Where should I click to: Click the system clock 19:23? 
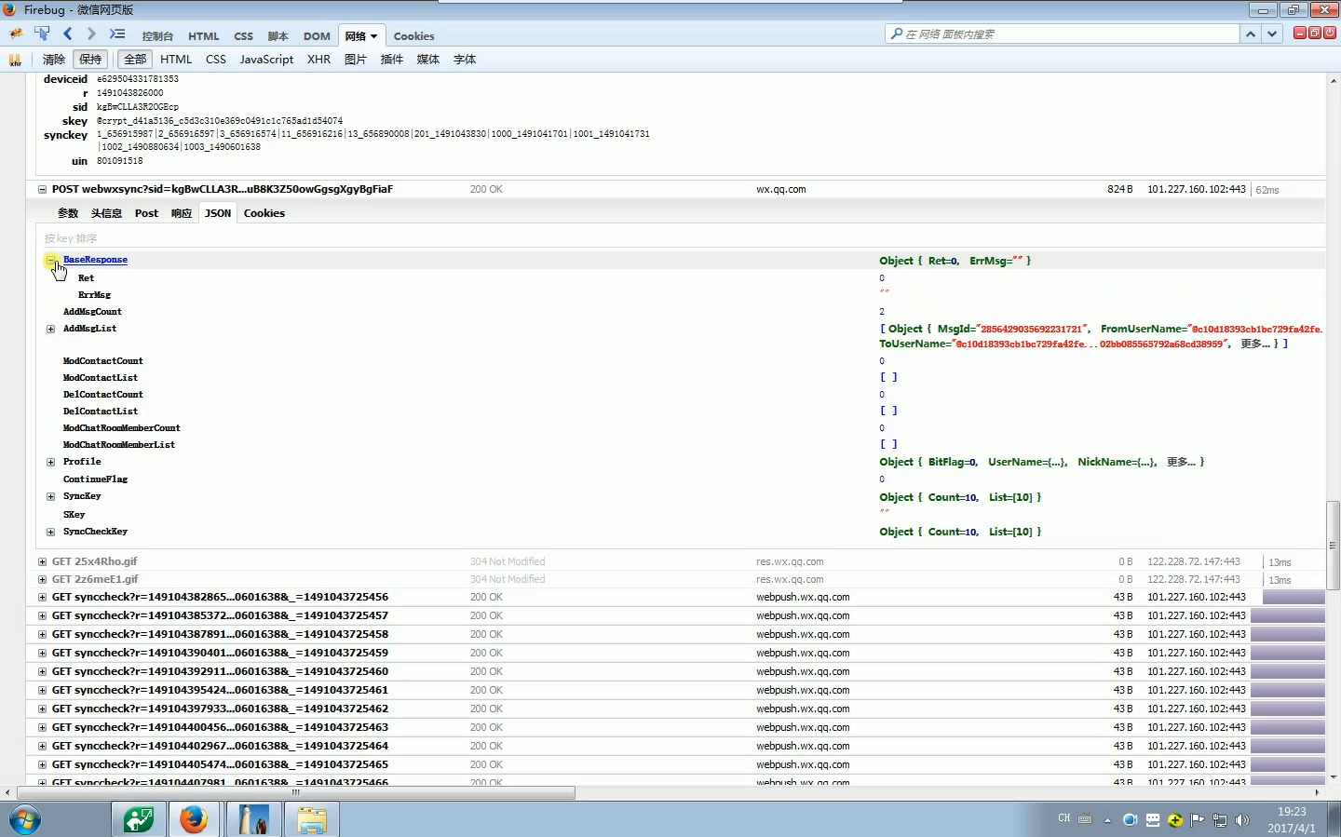[x=1292, y=812]
